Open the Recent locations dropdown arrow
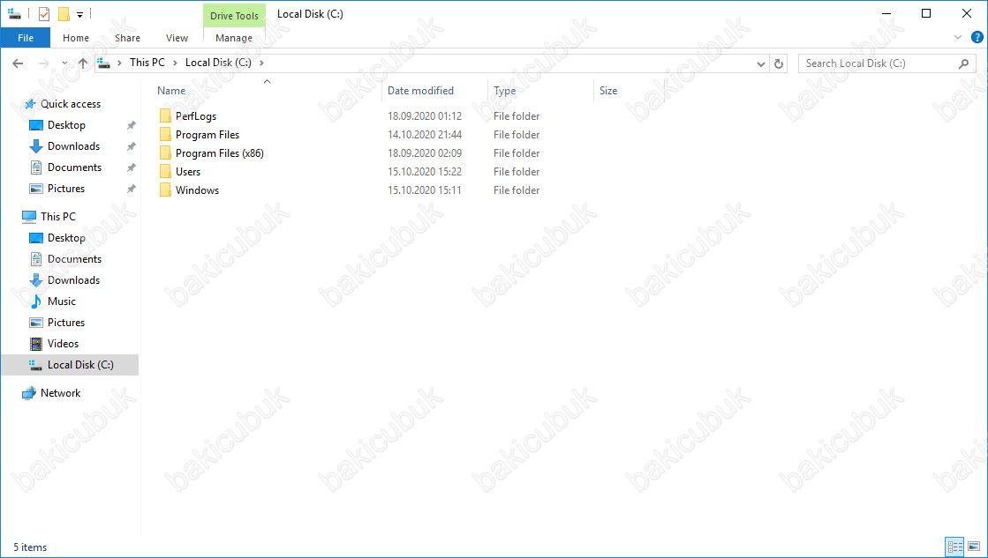 click(64, 63)
